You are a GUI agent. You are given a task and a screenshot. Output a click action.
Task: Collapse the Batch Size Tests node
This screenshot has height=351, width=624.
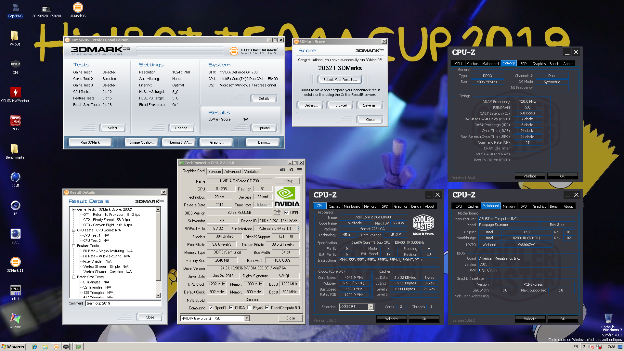[74, 277]
